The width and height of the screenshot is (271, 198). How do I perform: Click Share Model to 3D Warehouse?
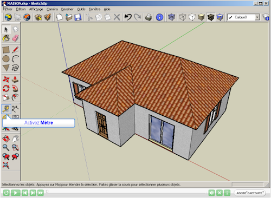point(48,17)
